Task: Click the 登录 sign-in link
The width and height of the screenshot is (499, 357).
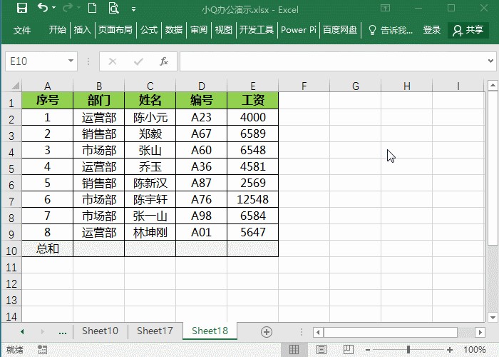Action: pos(432,30)
